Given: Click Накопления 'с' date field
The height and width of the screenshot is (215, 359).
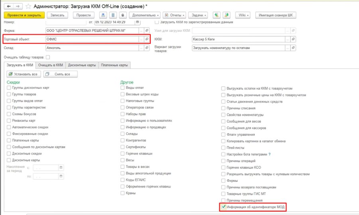Looking at the screenshot, I should coord(46,168).
